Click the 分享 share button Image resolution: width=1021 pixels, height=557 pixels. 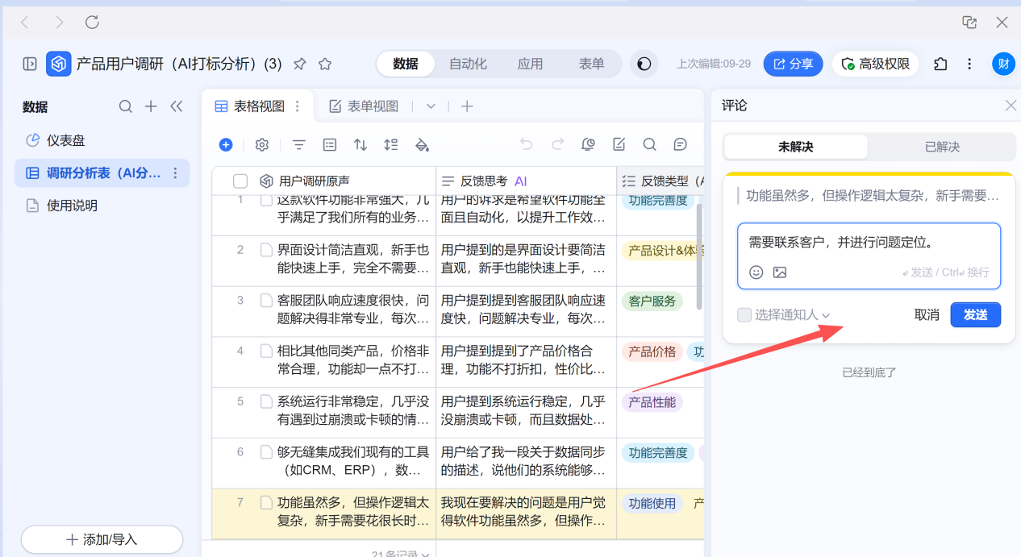coord(793,64)
